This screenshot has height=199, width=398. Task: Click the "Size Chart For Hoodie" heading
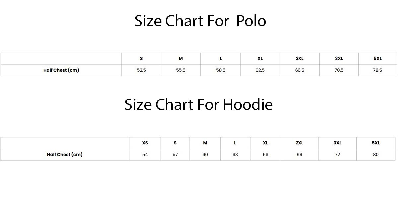point(198,105)
